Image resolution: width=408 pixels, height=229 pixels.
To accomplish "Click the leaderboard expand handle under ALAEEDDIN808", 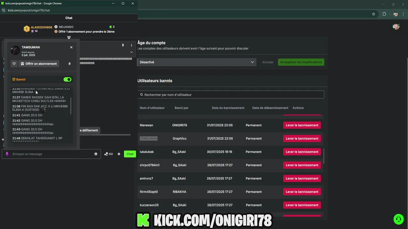I will click(x=69, y=38).
